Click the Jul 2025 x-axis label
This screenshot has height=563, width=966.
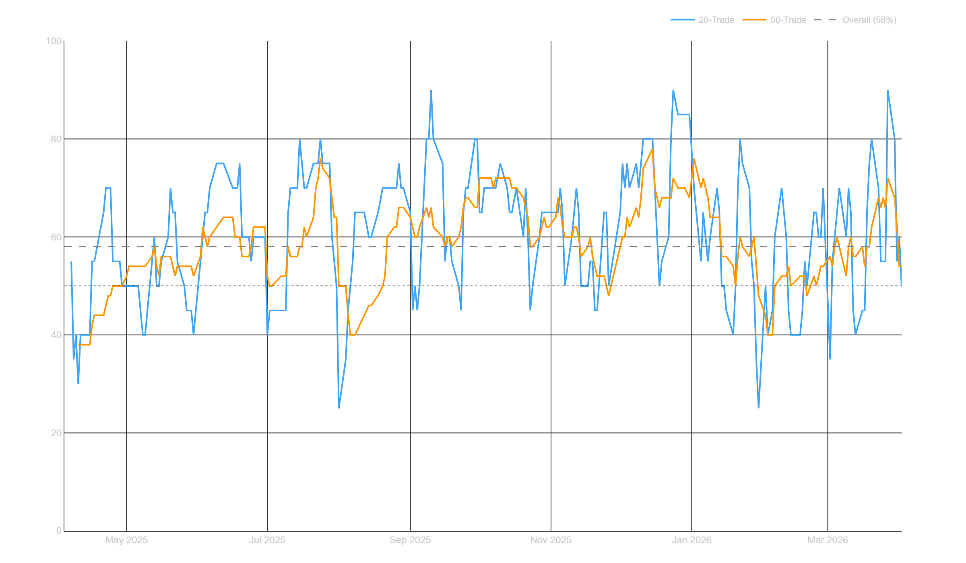click(x=267, y=540)
